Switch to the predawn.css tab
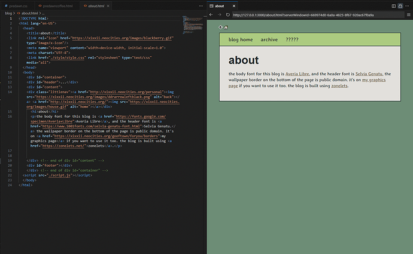 coord(18,5)
